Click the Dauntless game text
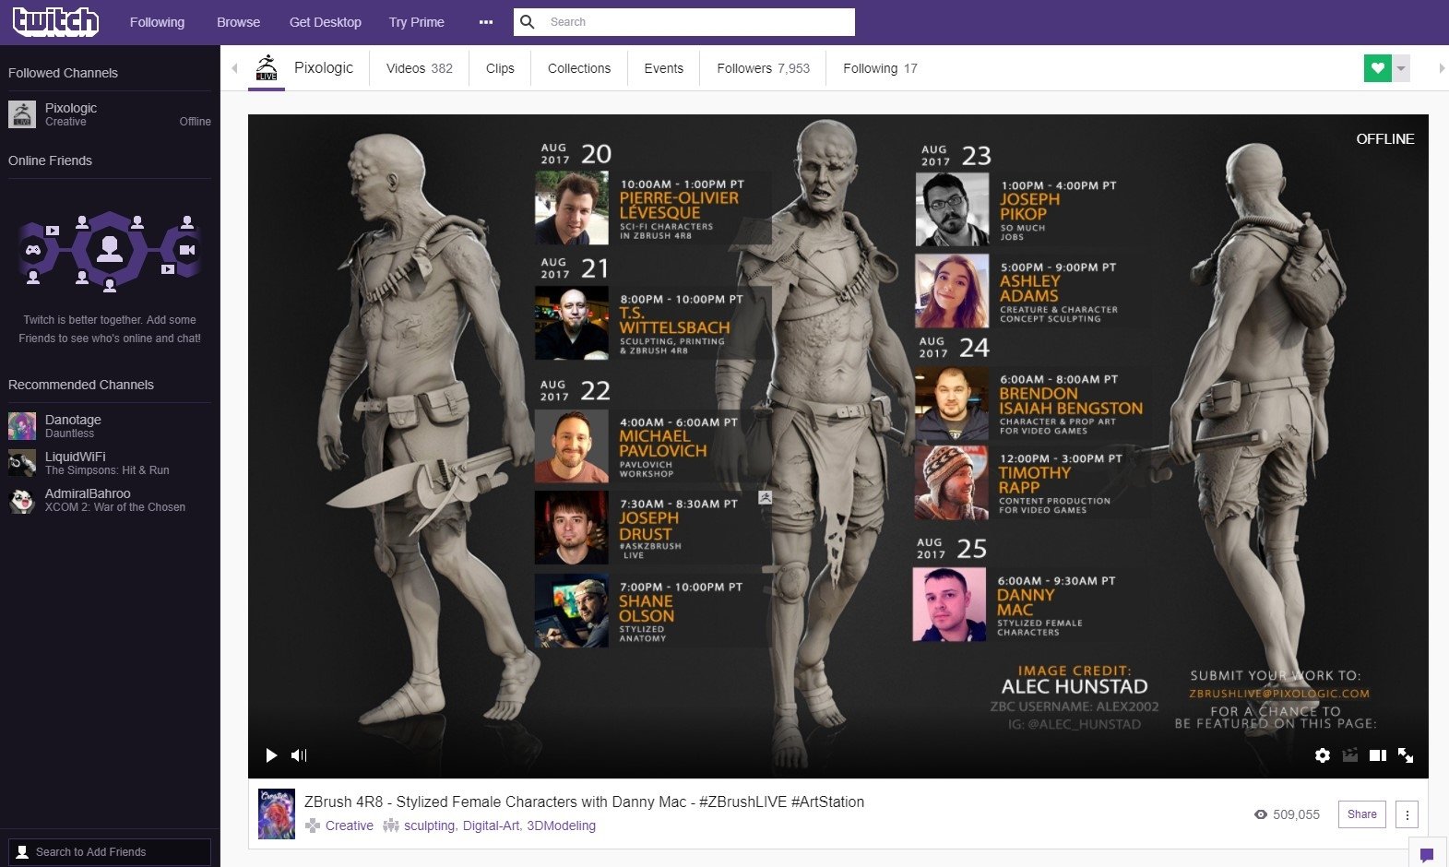Image resolution: width=1449 pixels, height=867 pixels. click(x=70, y=433)
